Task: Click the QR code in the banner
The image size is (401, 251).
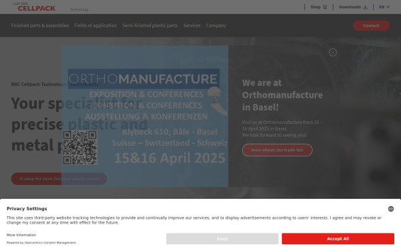Action: [x=80, y=147]
